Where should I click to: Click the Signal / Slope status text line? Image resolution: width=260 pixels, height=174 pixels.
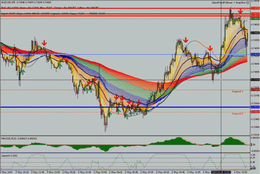coord(53,13)
